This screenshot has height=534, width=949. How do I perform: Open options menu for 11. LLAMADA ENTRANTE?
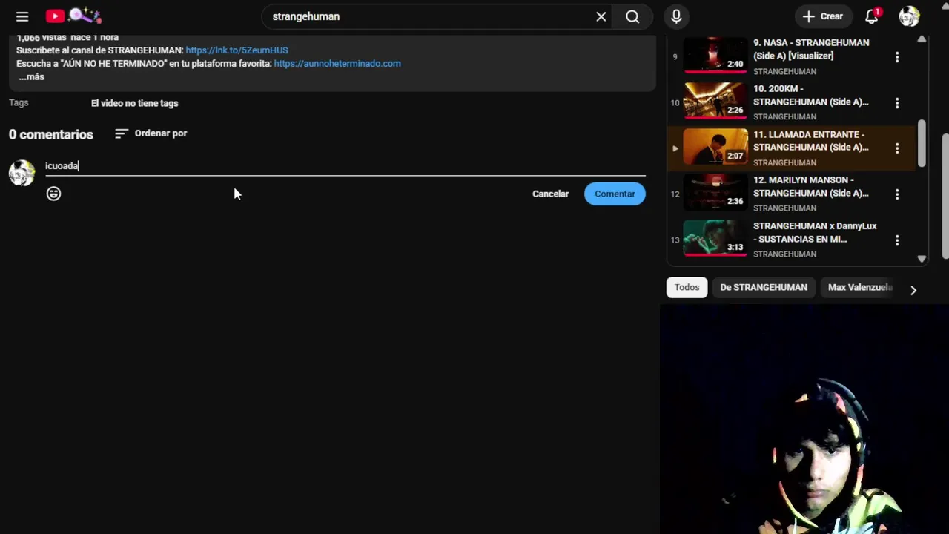tap(897, 148)
